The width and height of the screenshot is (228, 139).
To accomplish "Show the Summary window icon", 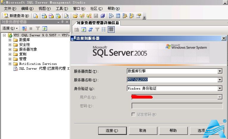I will pyautogui.click(x=118, y=16).
